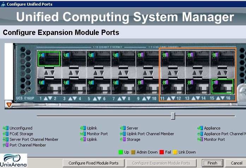Click the FCoE Storage legend icon
246x168 pixels.
coord(6,134)
